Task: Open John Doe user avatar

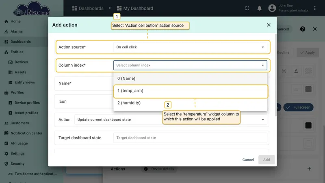Action: click(x=272, y=8)
